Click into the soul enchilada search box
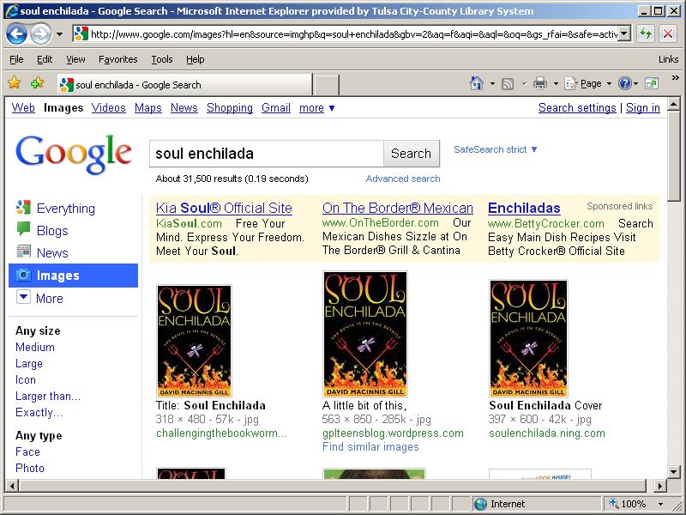686x515 pixels. click(267, 154)
